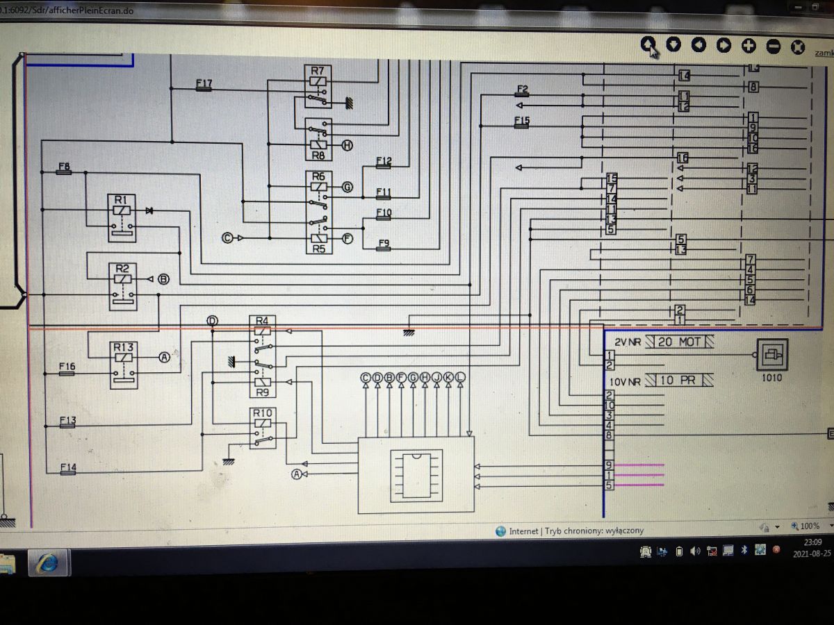Click fuse label F16
This screenshot has width=834, height=625.
67,367
